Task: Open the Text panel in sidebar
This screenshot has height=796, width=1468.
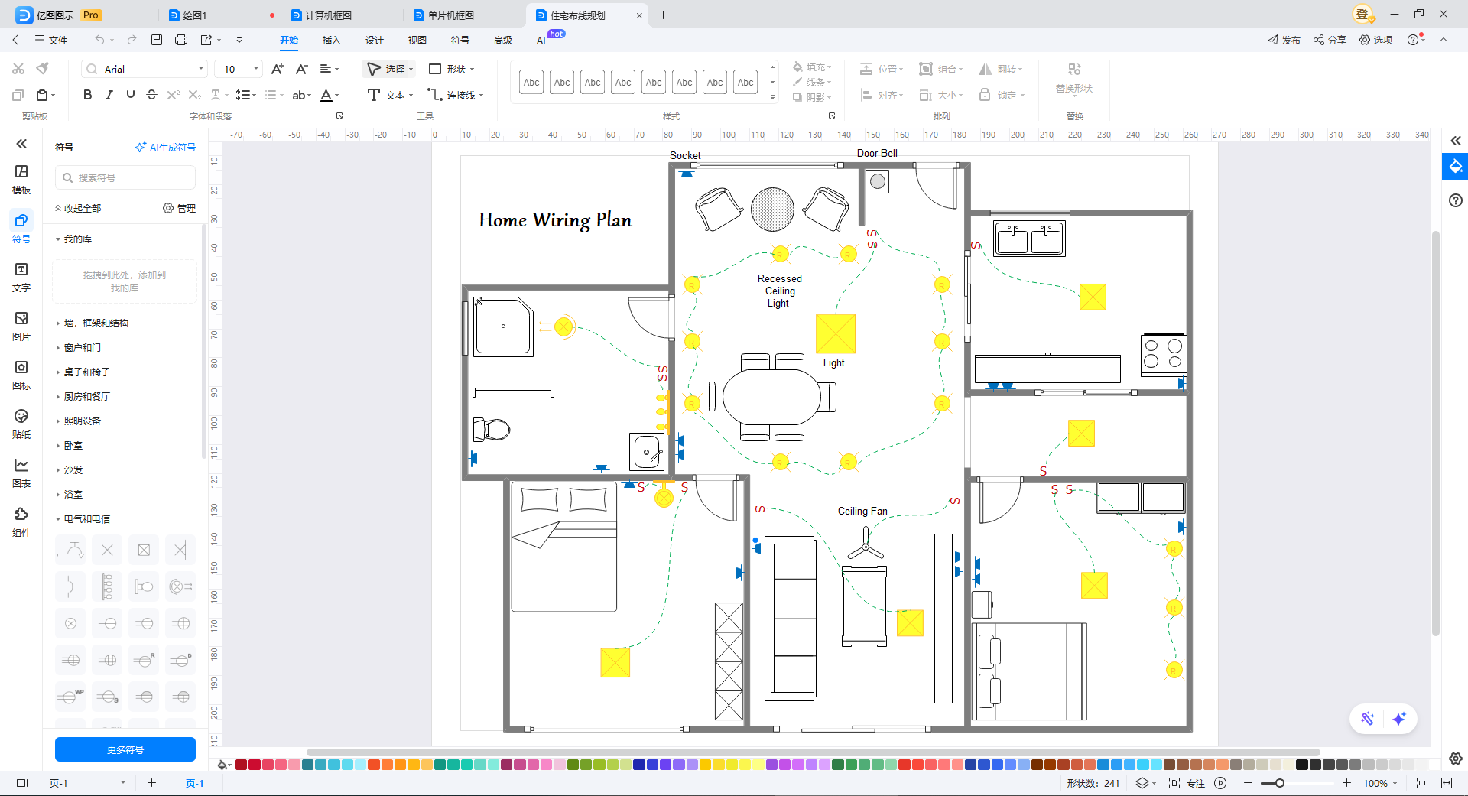Action: (x=21, y=278)
